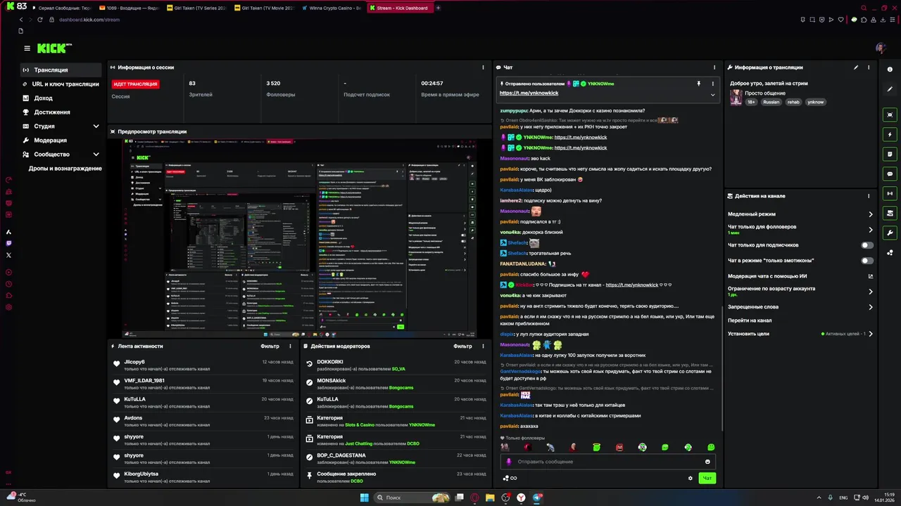This screenshot has height=506, width=901.
Task: Click into Отправить сообщение input field
Action: (609, 462)
